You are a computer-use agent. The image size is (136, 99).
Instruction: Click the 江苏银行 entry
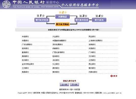point(92,60)
